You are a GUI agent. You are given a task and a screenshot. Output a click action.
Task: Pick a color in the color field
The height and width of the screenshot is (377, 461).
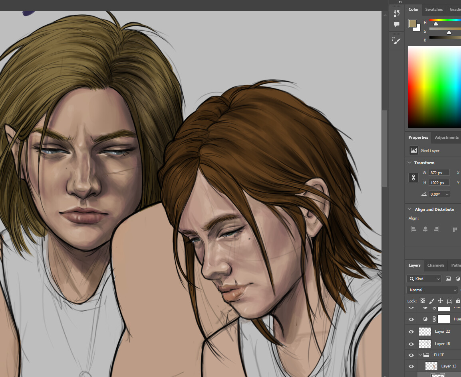click(435, 87)
